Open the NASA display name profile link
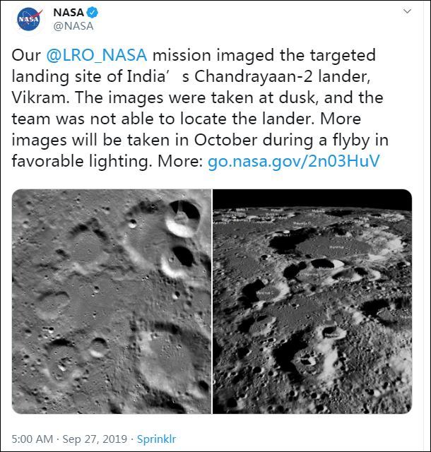 [69, 13]
